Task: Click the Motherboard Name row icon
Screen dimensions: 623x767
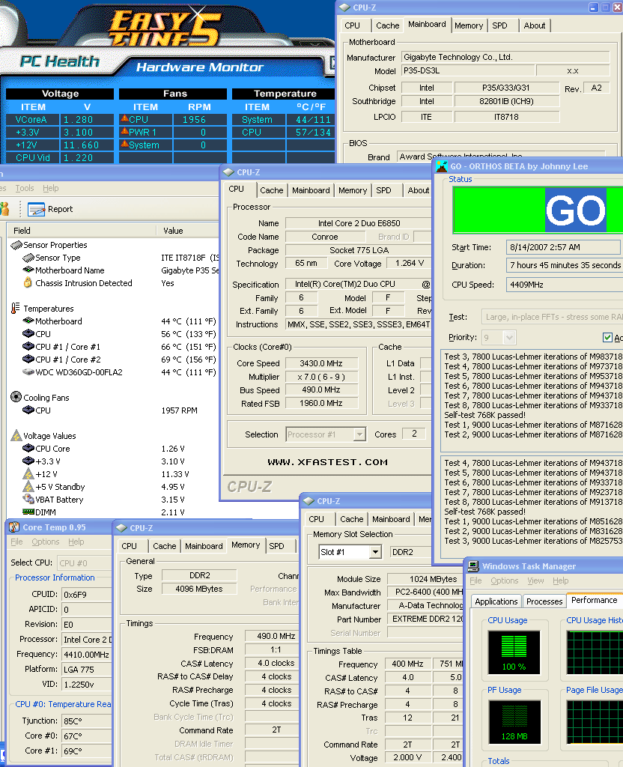Action: (x=28, y=270)
